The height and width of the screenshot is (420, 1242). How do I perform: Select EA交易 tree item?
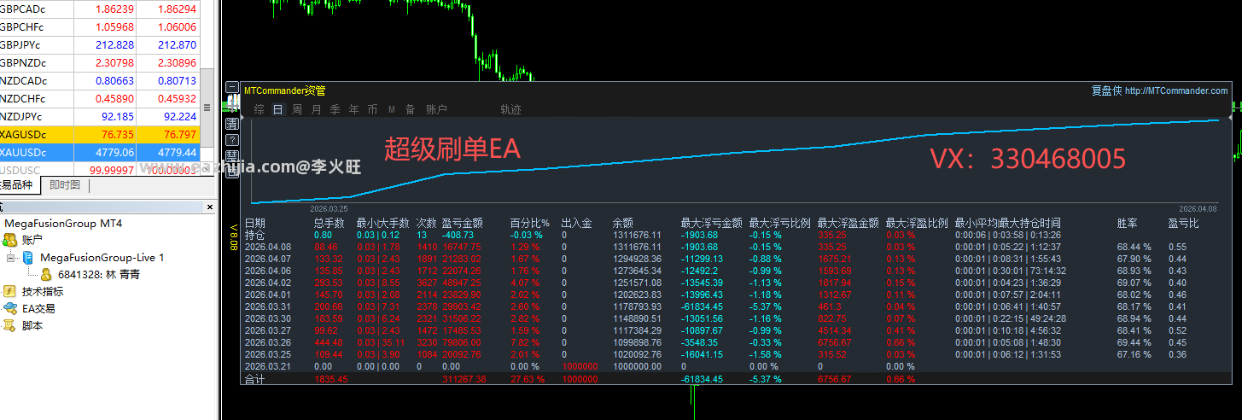point(38,308)
